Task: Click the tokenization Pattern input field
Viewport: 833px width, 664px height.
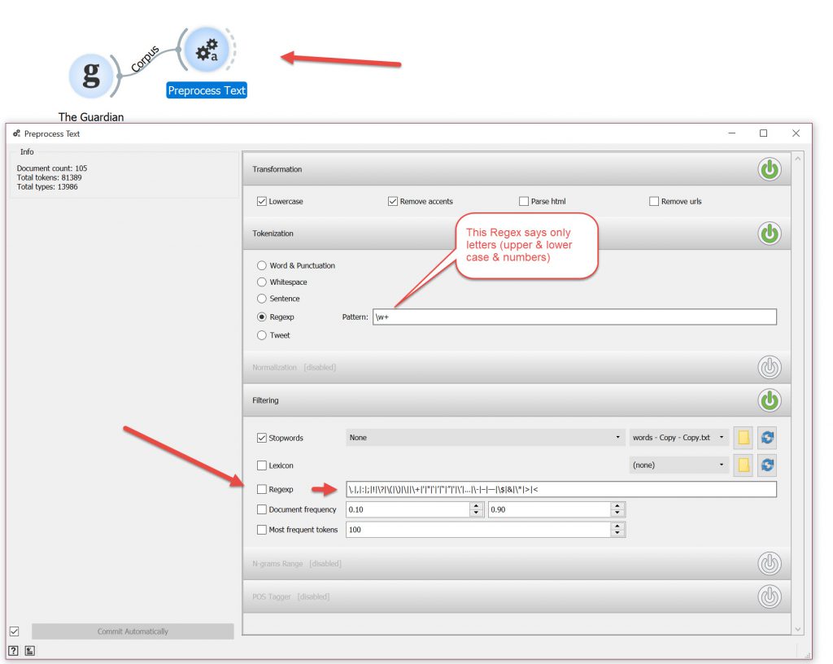Action: coord(574,317)
